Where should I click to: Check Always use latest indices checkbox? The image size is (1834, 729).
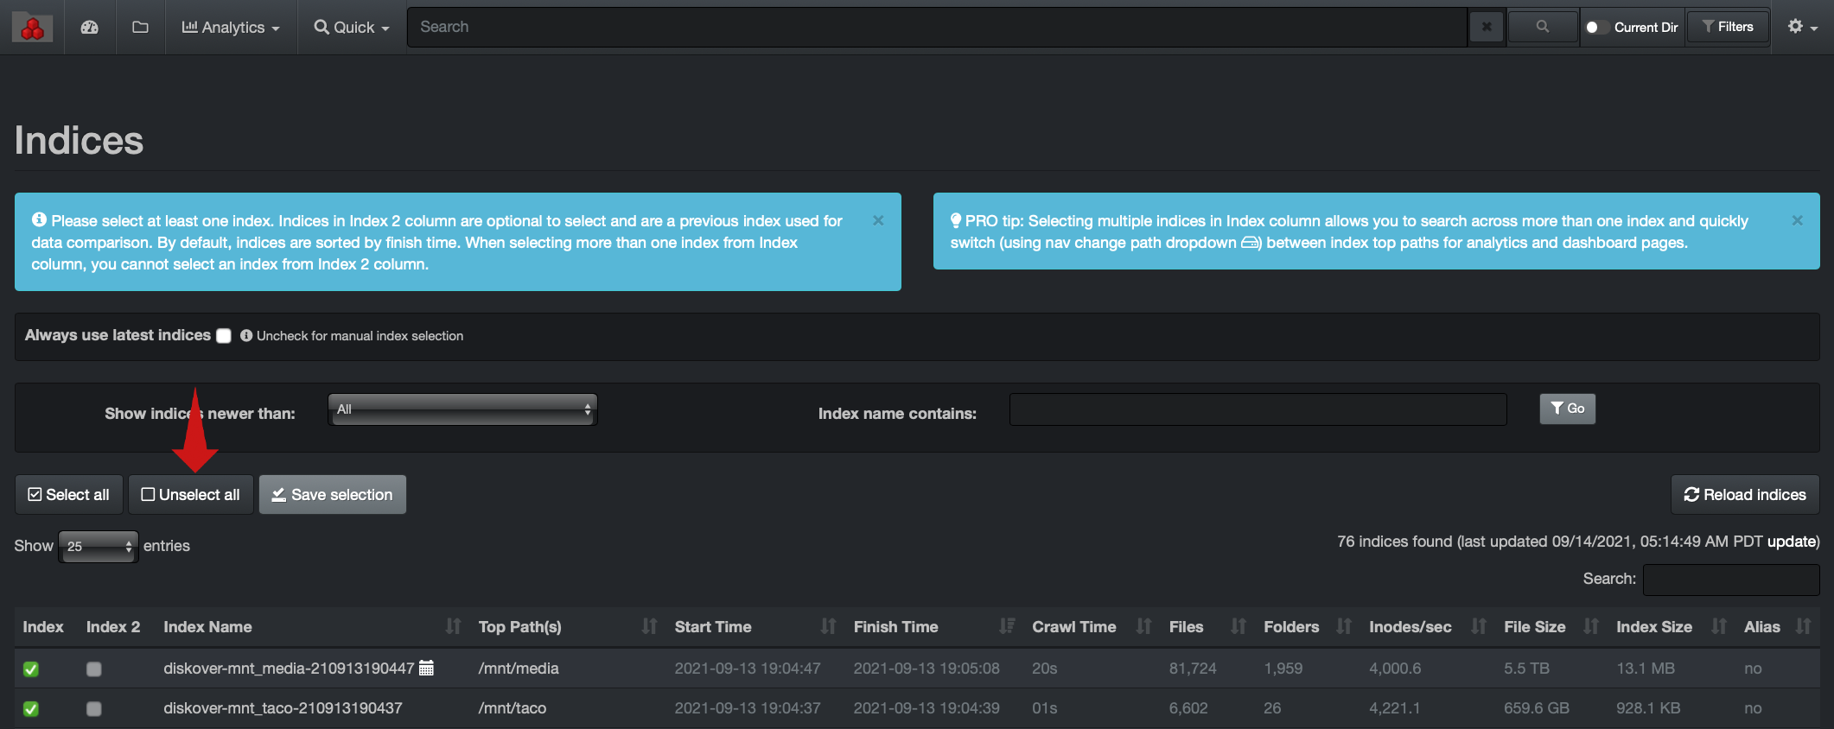pyautogui.click(x=224, y=336)
